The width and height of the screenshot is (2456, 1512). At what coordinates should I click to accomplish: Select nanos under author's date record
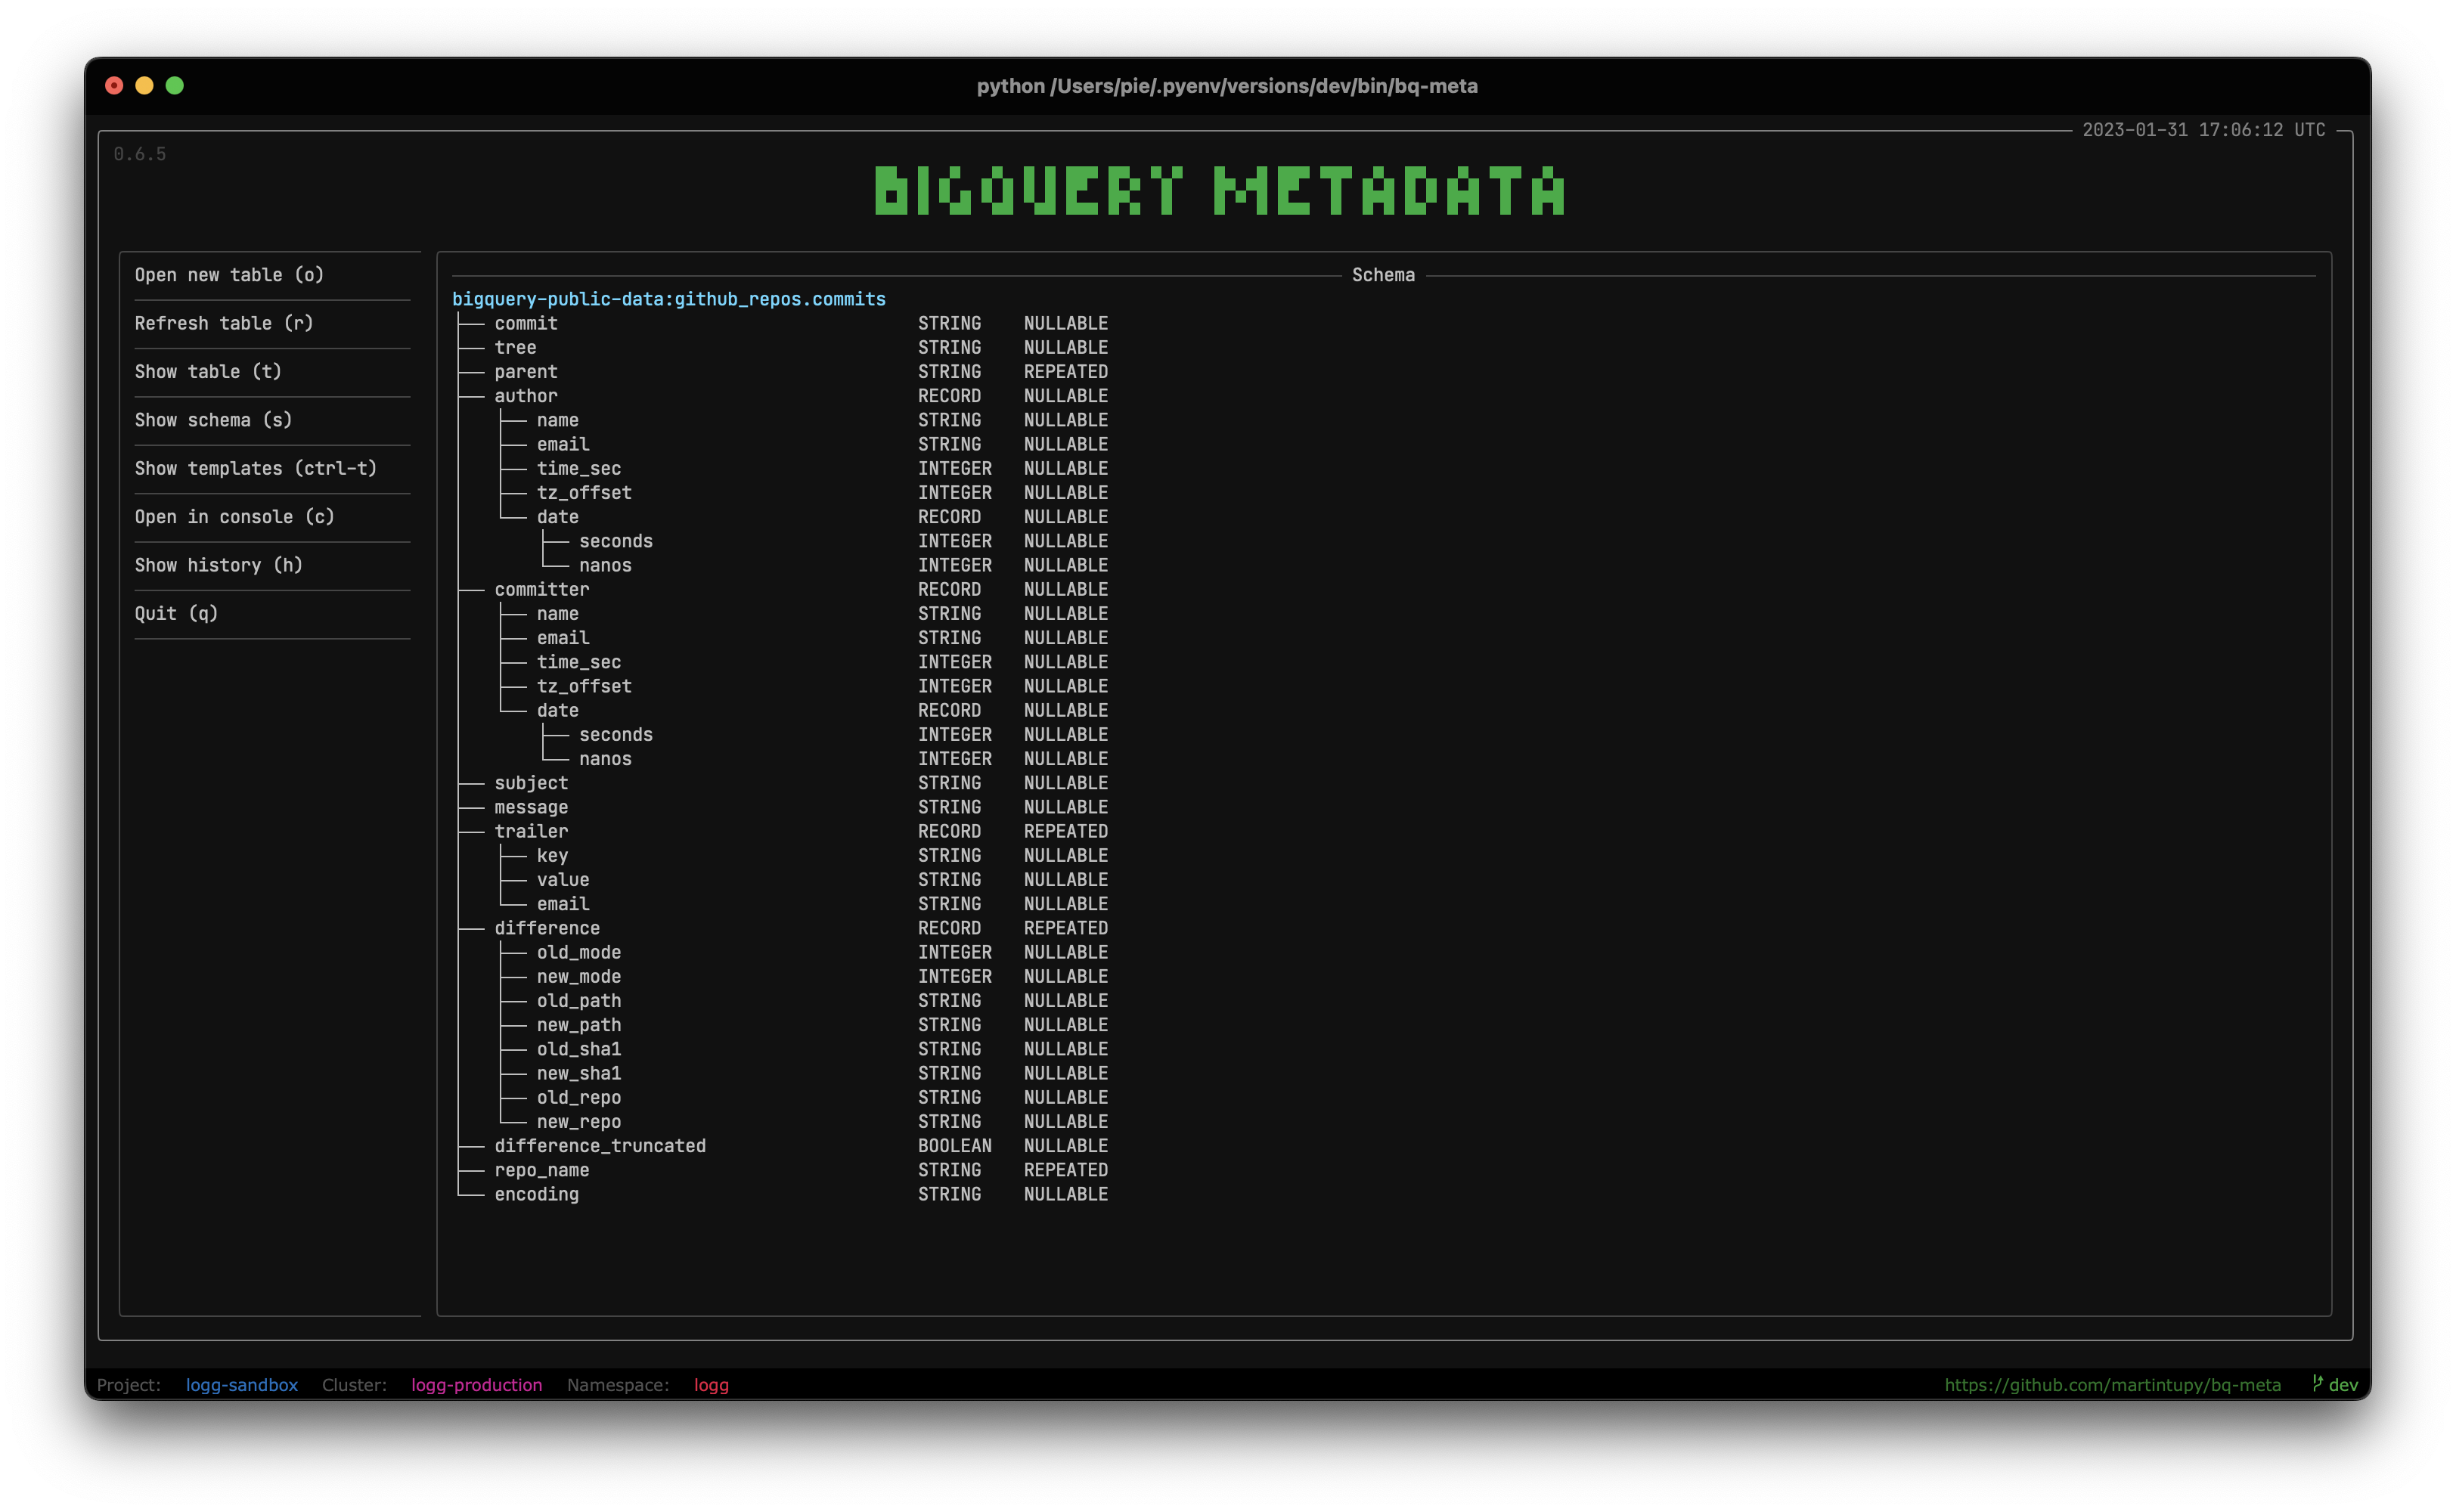(825, 565)
